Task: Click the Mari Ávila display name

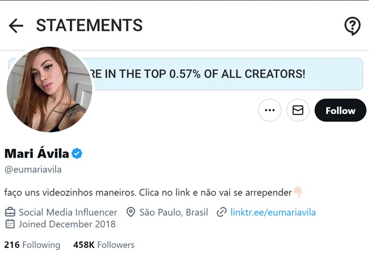Action: click(37, 154)
